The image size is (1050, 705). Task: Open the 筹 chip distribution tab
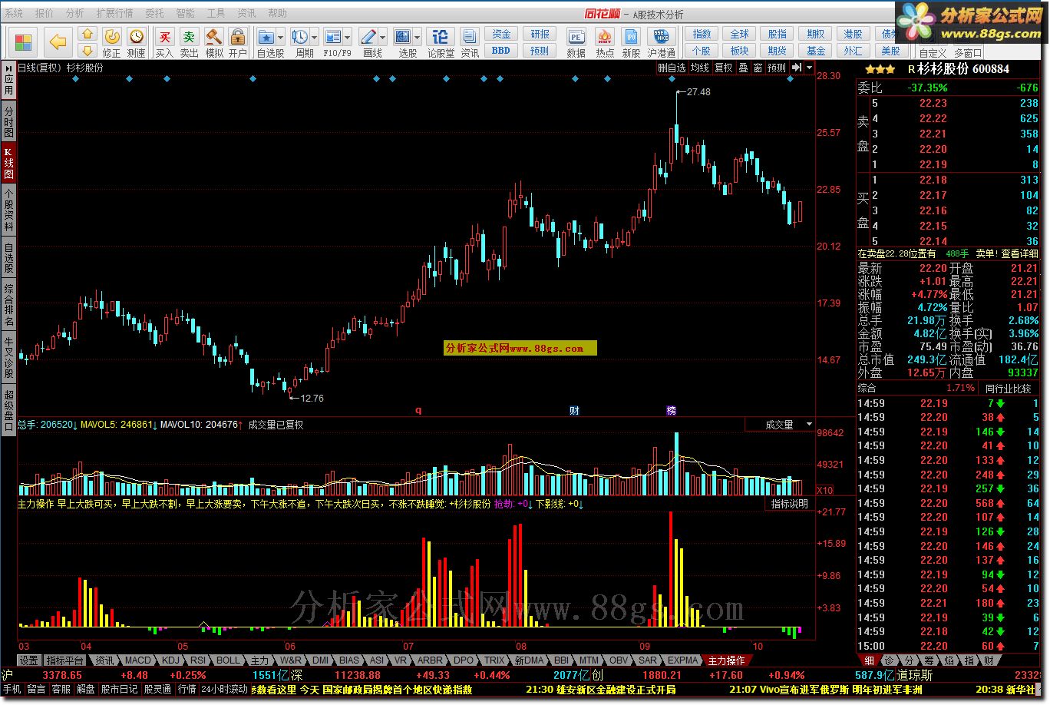point(928,660)
